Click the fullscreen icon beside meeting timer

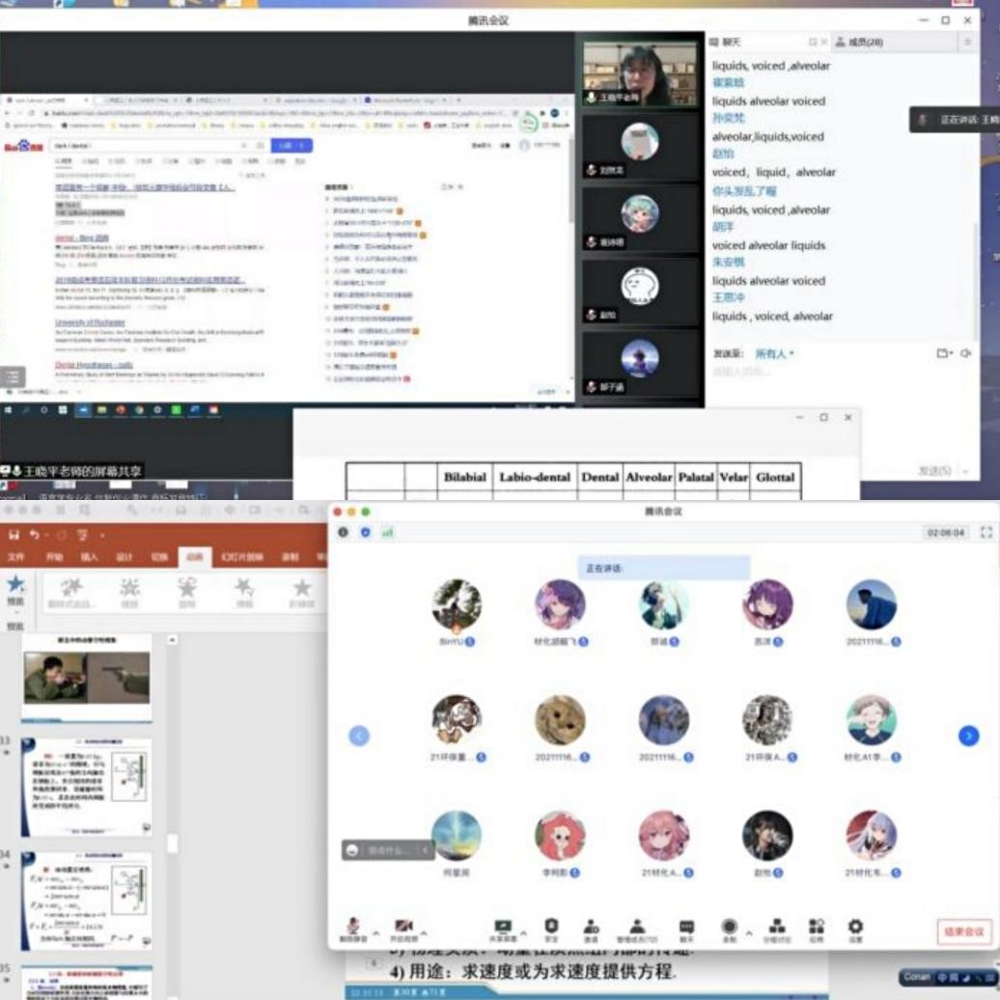986,533
